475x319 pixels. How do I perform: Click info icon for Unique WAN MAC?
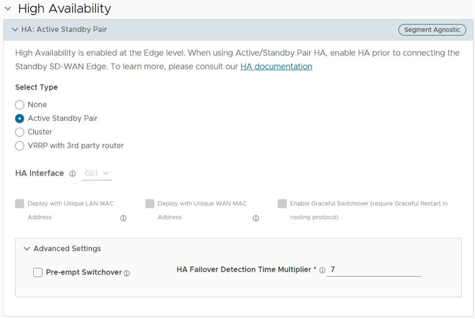pos(256,218)
